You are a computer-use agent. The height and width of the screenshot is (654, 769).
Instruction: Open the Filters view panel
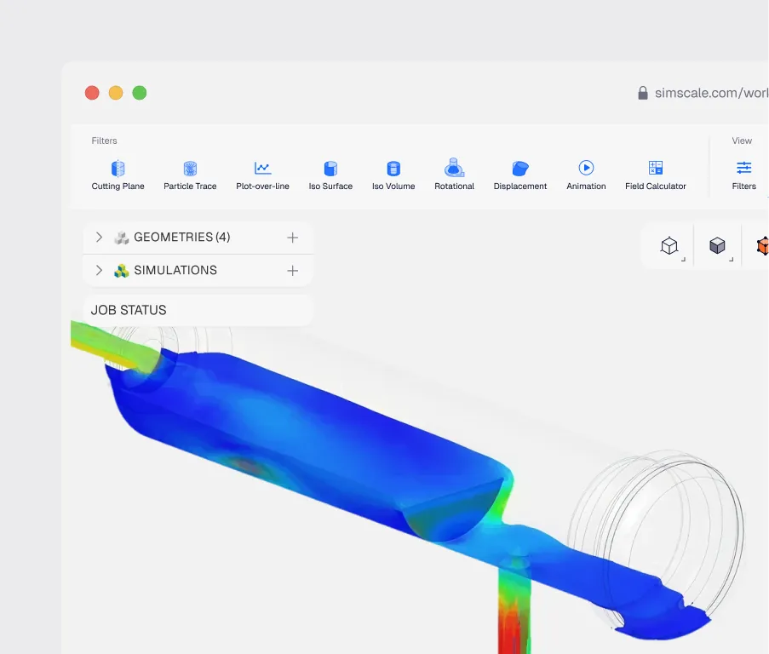[744, 175]
